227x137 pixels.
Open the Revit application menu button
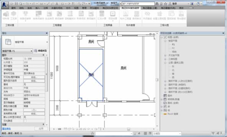point(5,5)
